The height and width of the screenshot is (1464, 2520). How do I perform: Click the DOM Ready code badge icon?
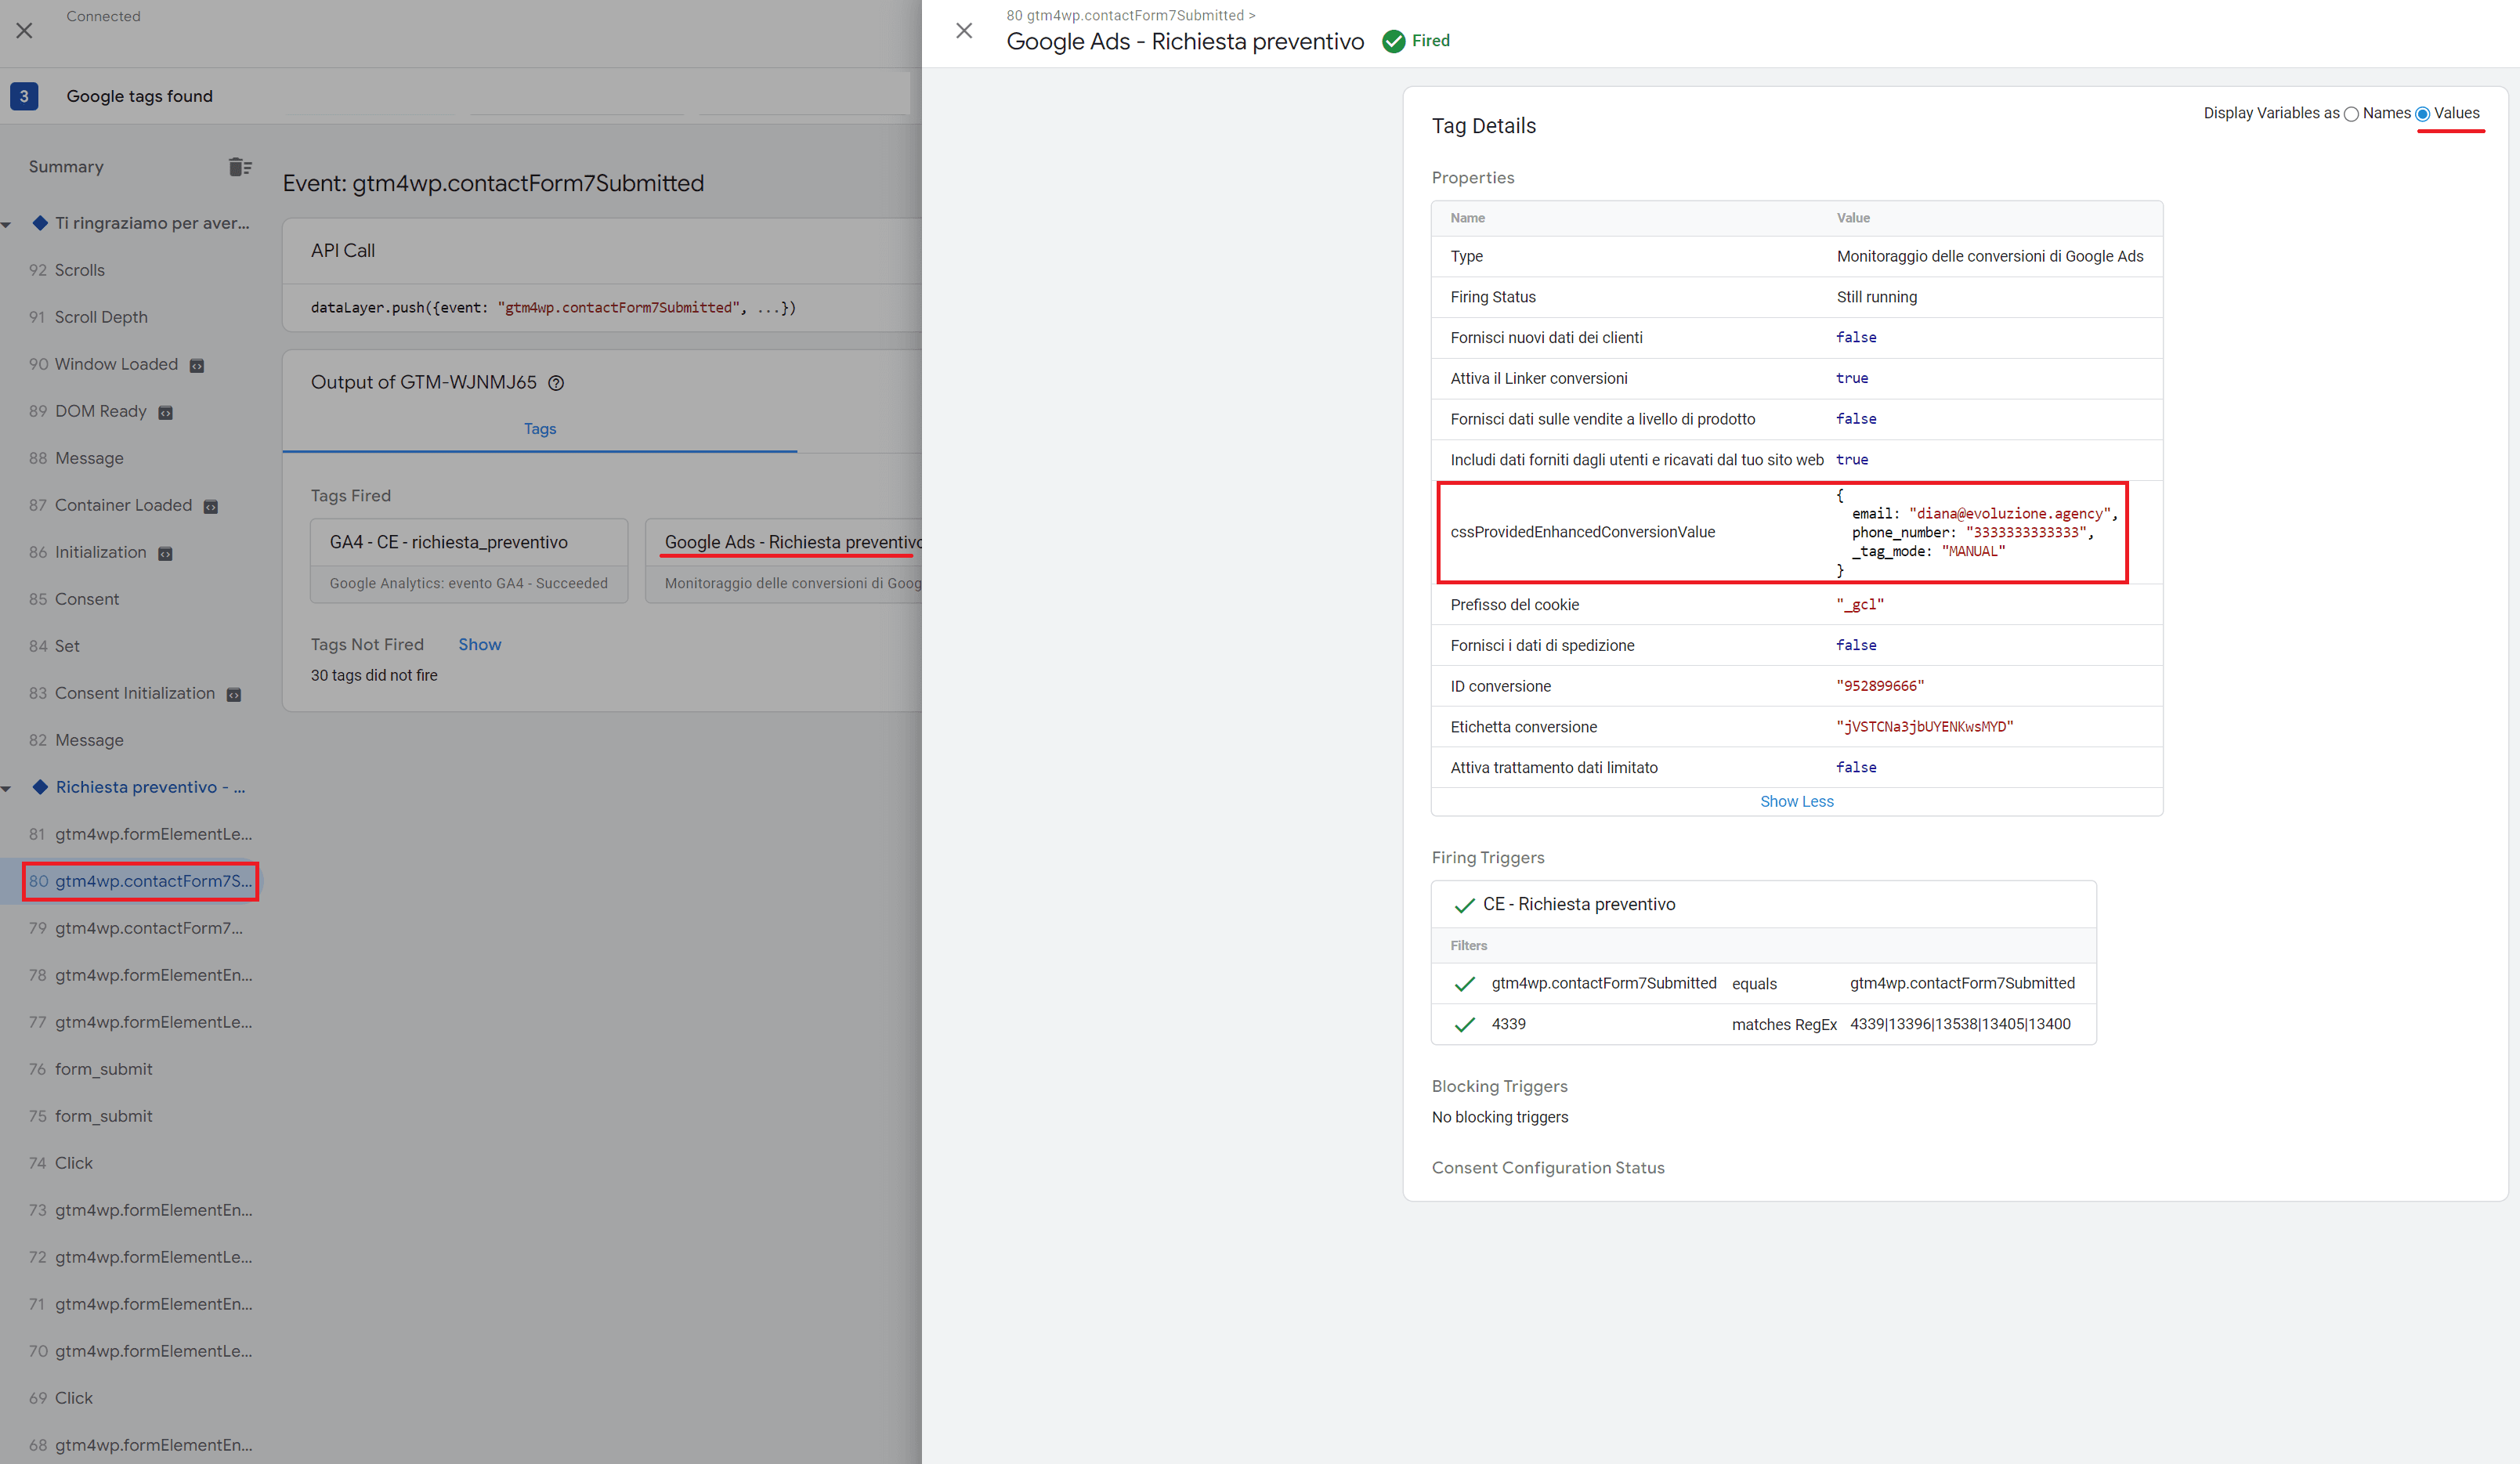pos(166,413)
